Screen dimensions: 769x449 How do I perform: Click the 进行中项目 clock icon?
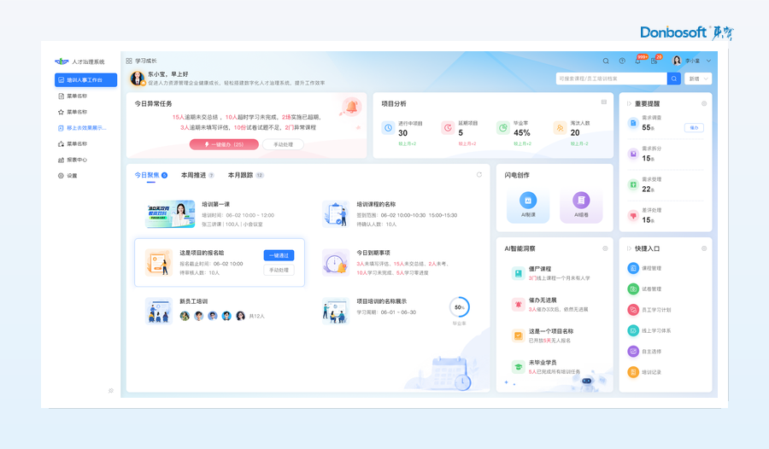(389, 128)
